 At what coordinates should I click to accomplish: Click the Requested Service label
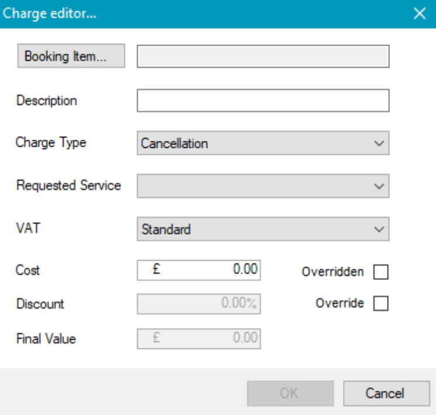click(69, 186)
